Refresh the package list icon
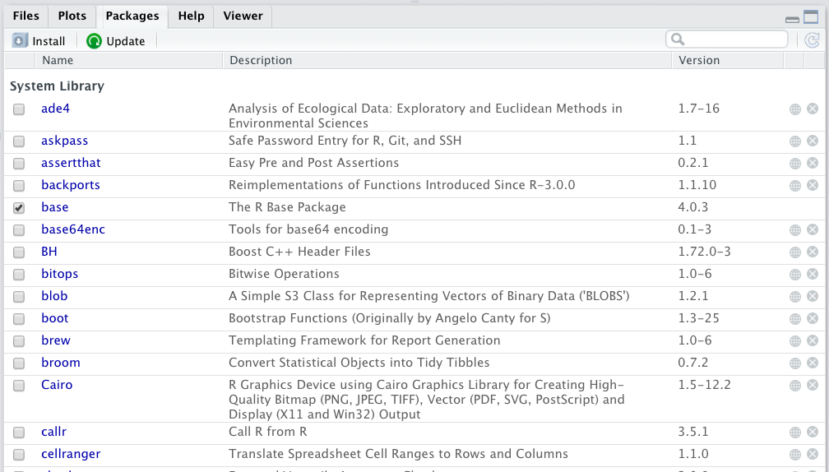Image resolution: width=829 pixels, height=472 pixels. coord(812,40)
